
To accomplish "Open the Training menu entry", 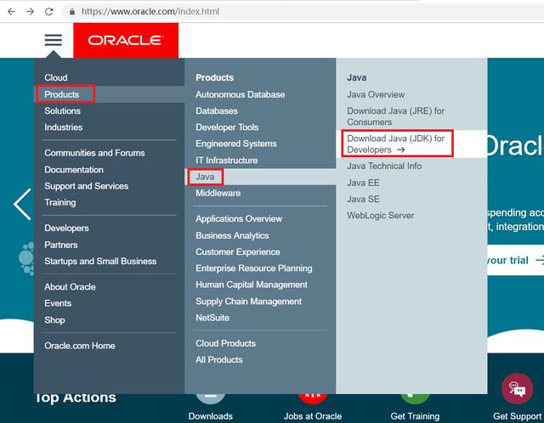I will pos(60,202).
